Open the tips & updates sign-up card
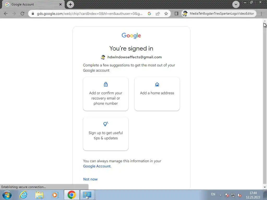Image resolution: width=267 pixels, height=200 pixels. coord(106,134)
